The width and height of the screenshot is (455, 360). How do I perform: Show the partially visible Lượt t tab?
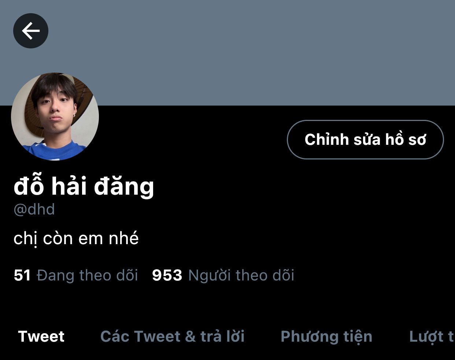[x=432, y=336]
